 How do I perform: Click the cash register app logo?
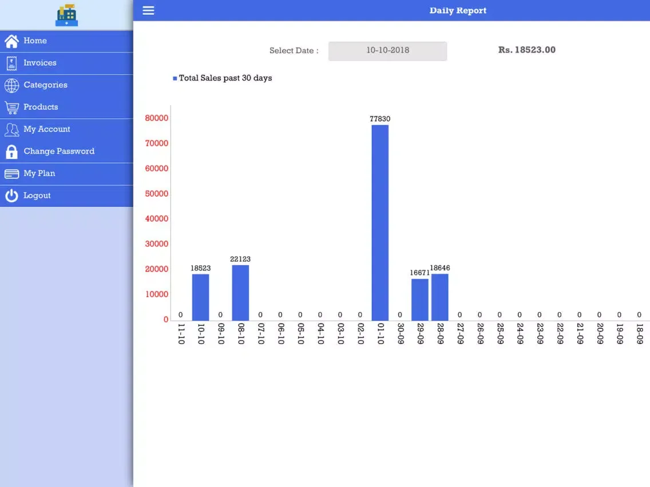(66, 15)
